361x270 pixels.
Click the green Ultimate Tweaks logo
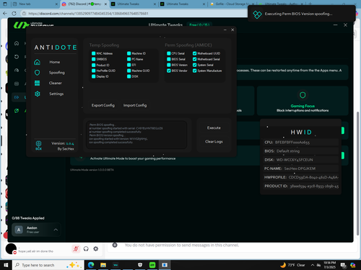21,25
